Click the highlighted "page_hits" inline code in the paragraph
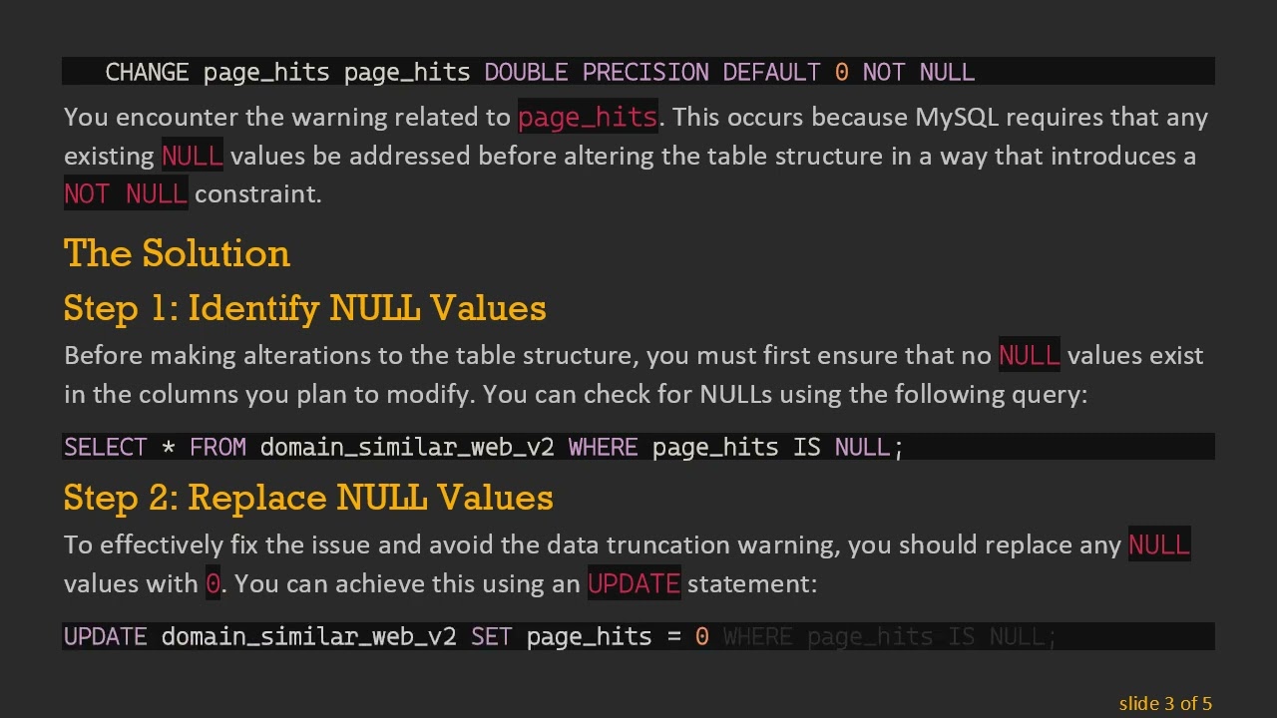Screen dimensions: 1277x718 click(x=587, y=118)
